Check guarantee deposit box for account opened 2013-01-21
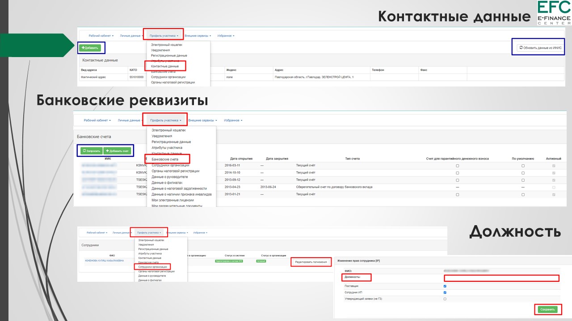 point(457,194)
